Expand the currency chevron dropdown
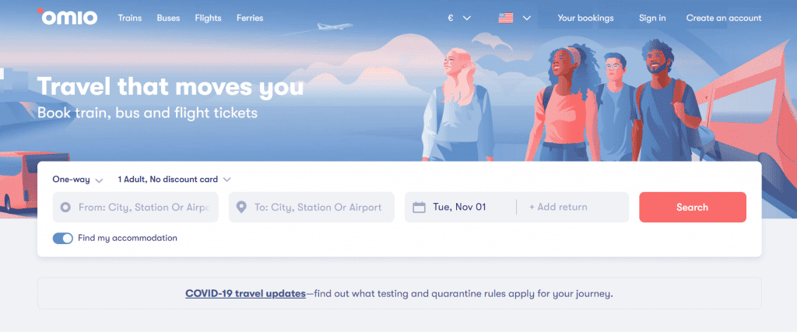 (467, 18)
